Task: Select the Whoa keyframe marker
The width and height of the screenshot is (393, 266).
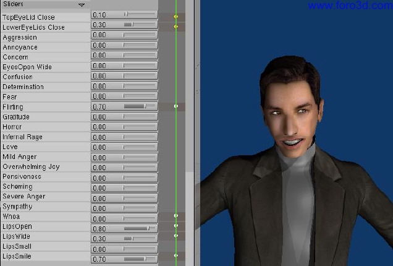Action: pos(176,216)
